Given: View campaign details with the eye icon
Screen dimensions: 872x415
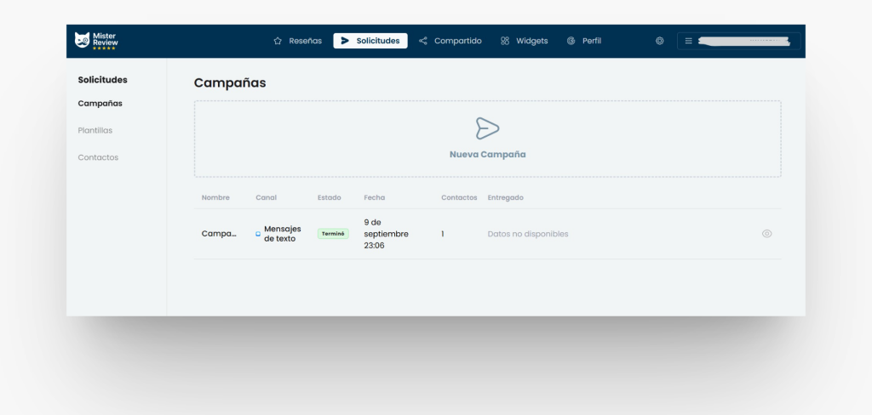Looking at the screenshot, I should coord(766,234).
